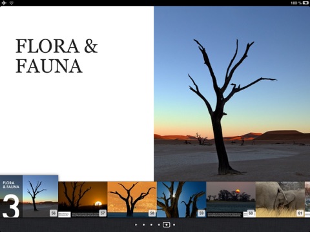Open page 58 orange dune tree thumbnail
Screen dimensions: 310x232
[132, 200]
